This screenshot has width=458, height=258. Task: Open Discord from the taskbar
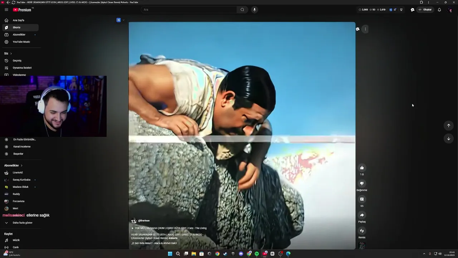[x=241, y=254]
